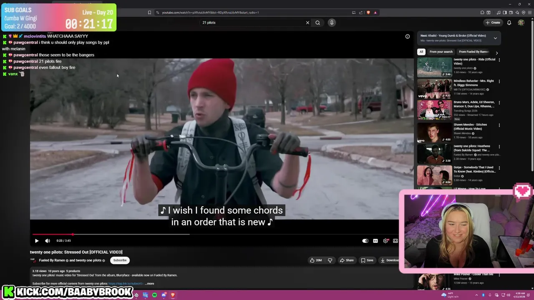534x300 pixels.
Task: Open options menu for Mike Posner video
Action: click(499, 275)
